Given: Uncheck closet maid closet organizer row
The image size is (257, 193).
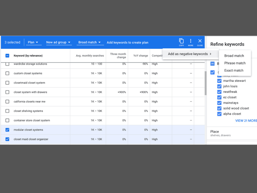Looking at the screenshot, I should (x=7, y=139).
